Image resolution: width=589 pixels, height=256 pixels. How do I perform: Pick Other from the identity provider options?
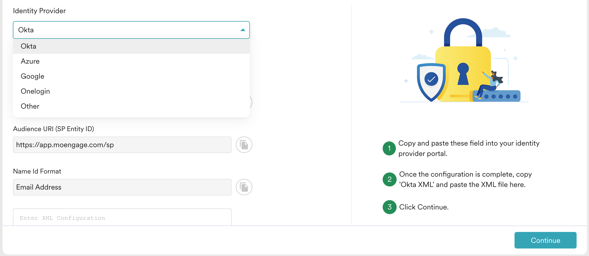pos(30,106)
